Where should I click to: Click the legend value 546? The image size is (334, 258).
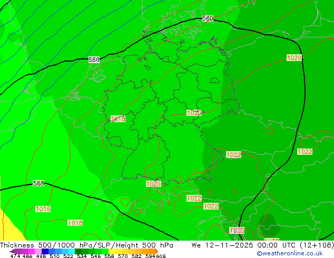point(95,256)
